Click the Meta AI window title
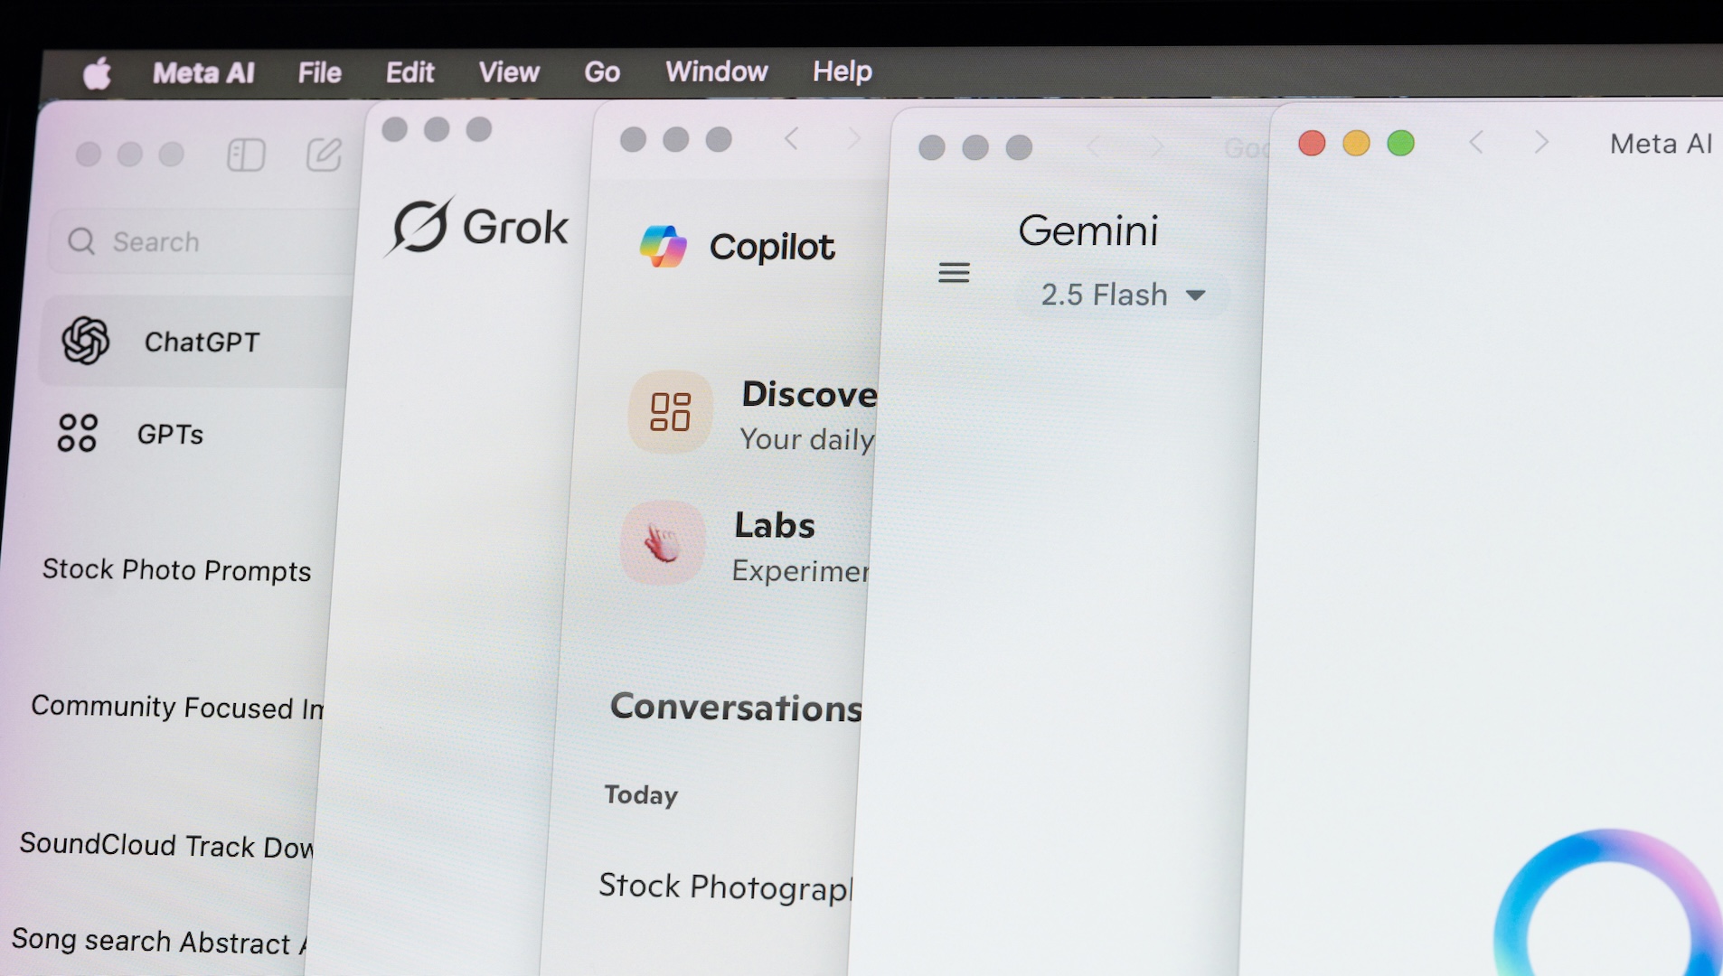 1662,143
